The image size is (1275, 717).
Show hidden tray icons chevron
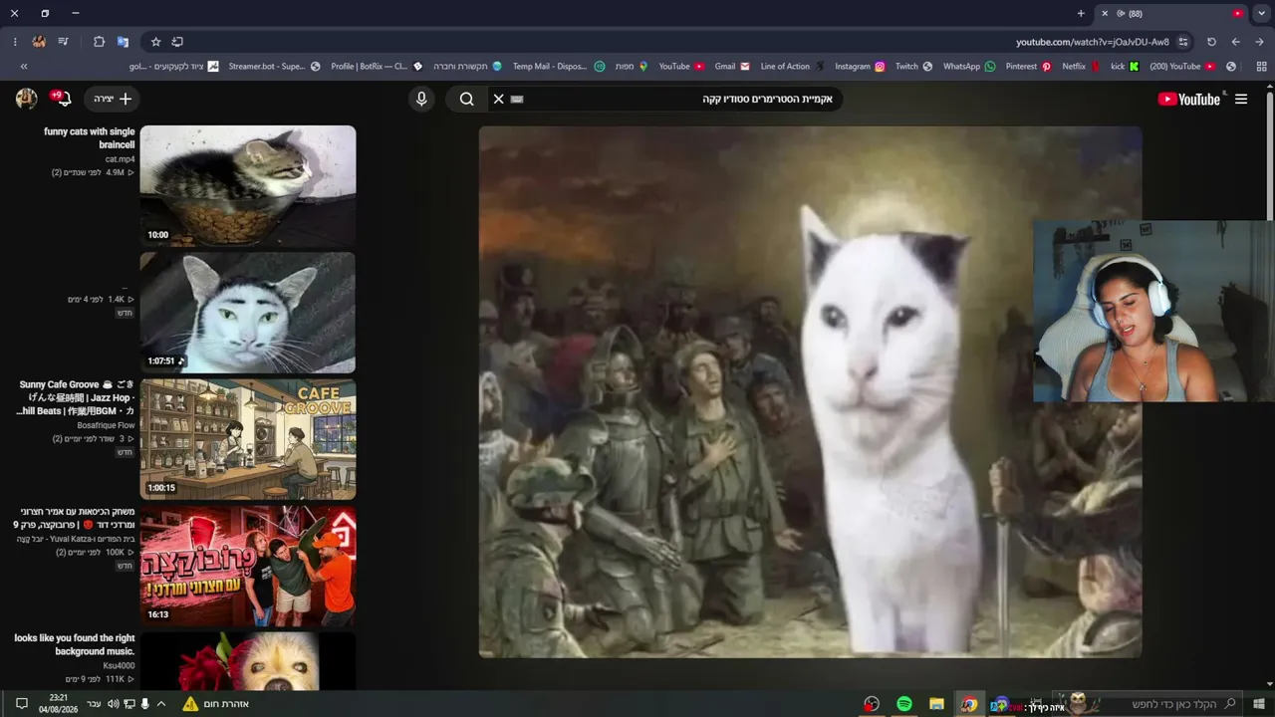point(161,704)
